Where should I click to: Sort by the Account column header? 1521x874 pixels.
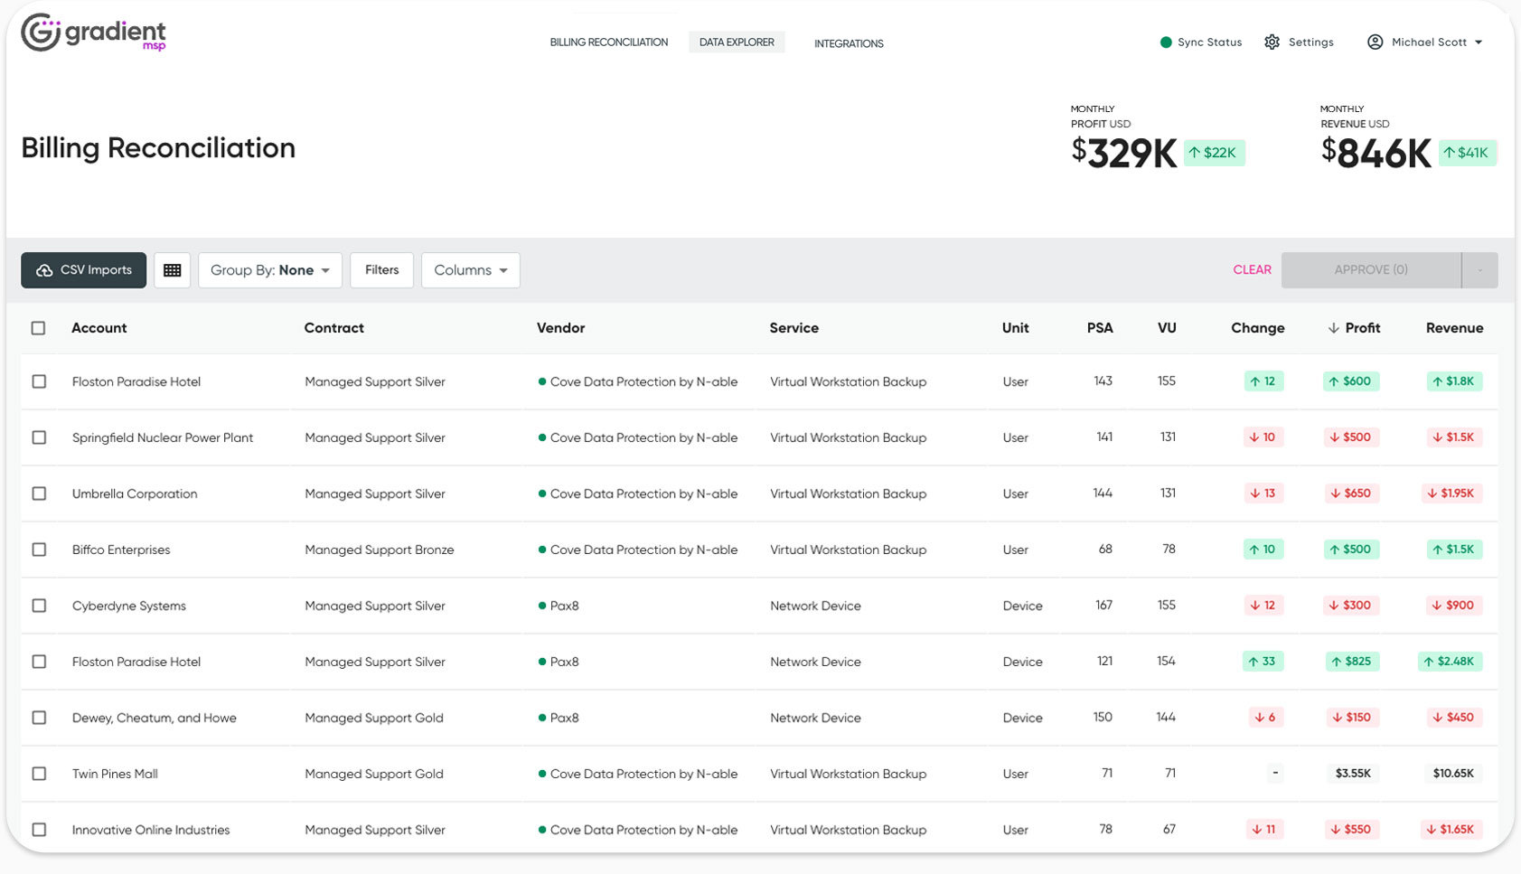coord(99,328)
